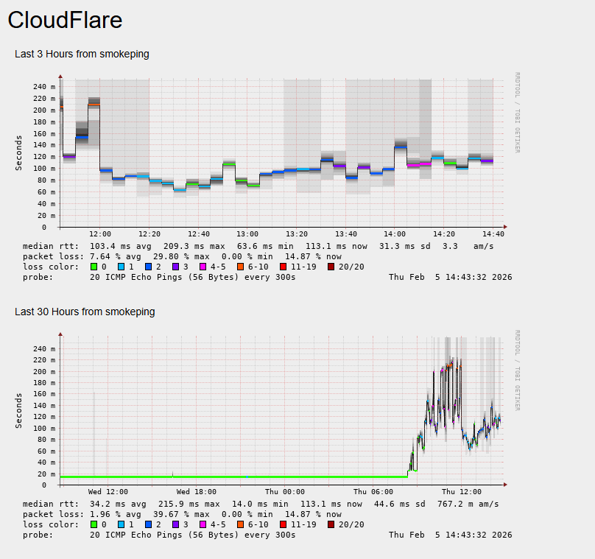Image resolution: width=595 pixels, height=559 pixels.
Task: Click magenta 4-5 swatch in 30-hour legend
Action: click(x=203, y=524)
